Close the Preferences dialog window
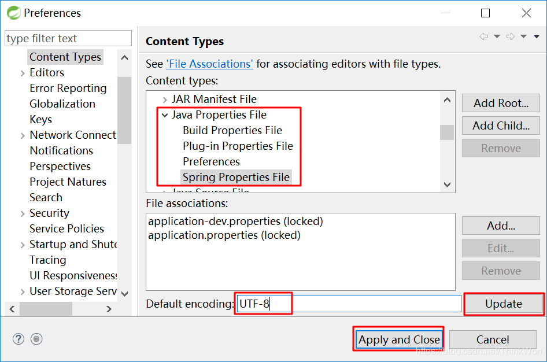The image size is (547, 362). click(x=526, y=13)
